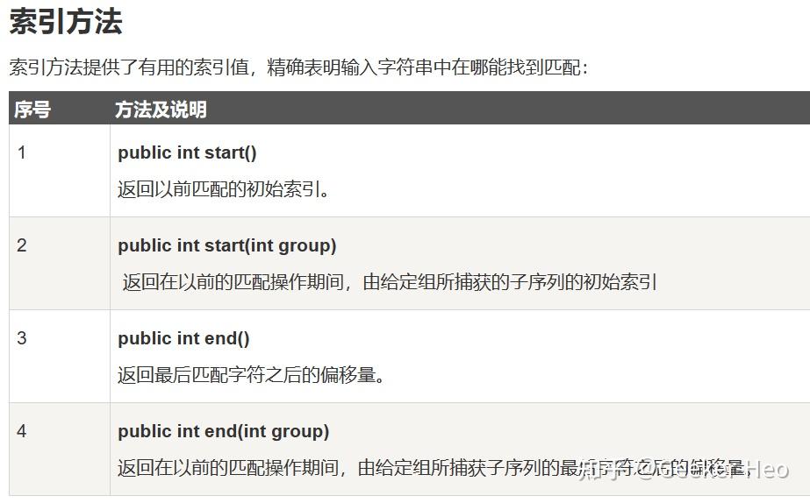Click the public int start(int group) signature

(226, 245)
